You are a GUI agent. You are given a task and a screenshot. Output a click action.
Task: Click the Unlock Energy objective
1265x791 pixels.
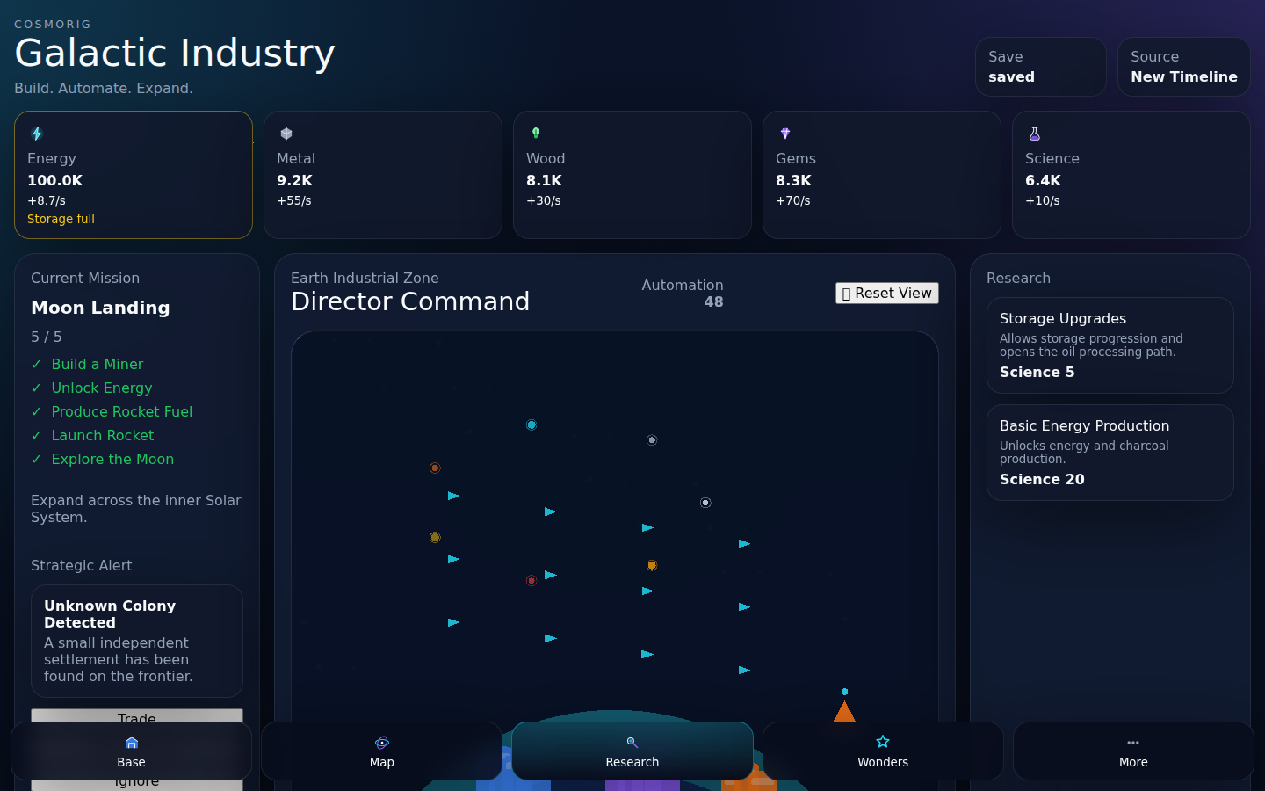[x=102, y=388]
